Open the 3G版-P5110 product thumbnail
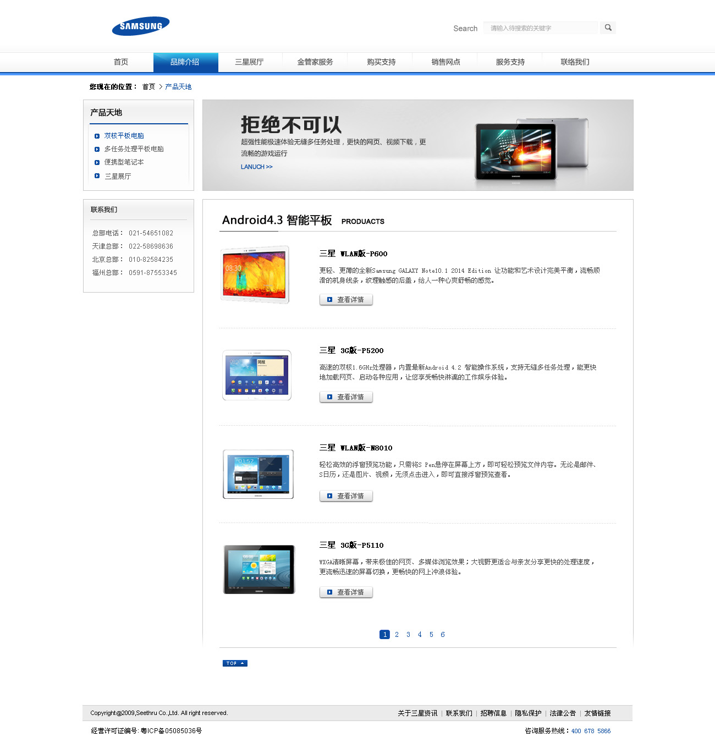 tap(259, 570)
